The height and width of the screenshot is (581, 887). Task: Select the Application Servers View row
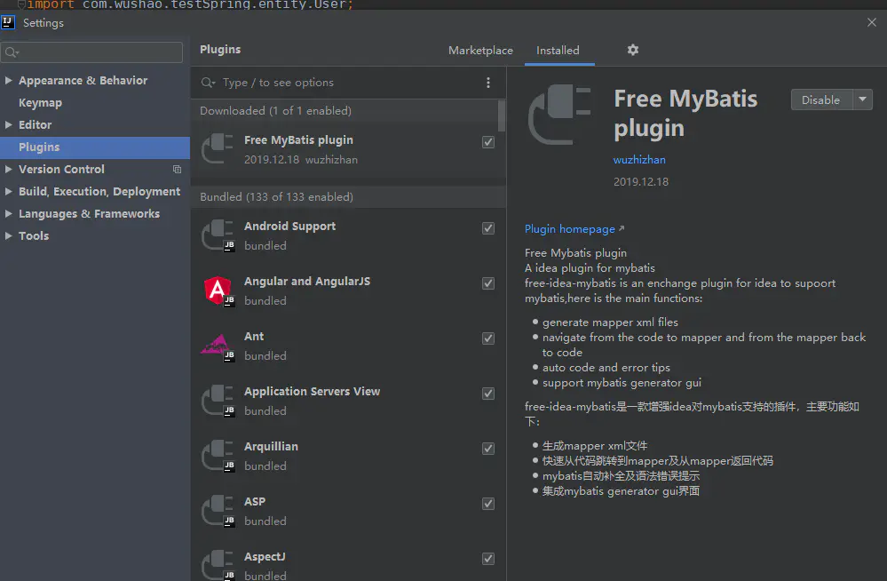click(x=348, y=401)
